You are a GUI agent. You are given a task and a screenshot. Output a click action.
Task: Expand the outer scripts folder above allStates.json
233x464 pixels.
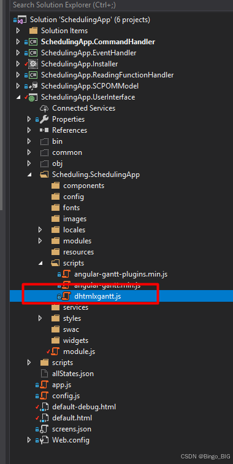pyautogui.click(x=29, y=363)
